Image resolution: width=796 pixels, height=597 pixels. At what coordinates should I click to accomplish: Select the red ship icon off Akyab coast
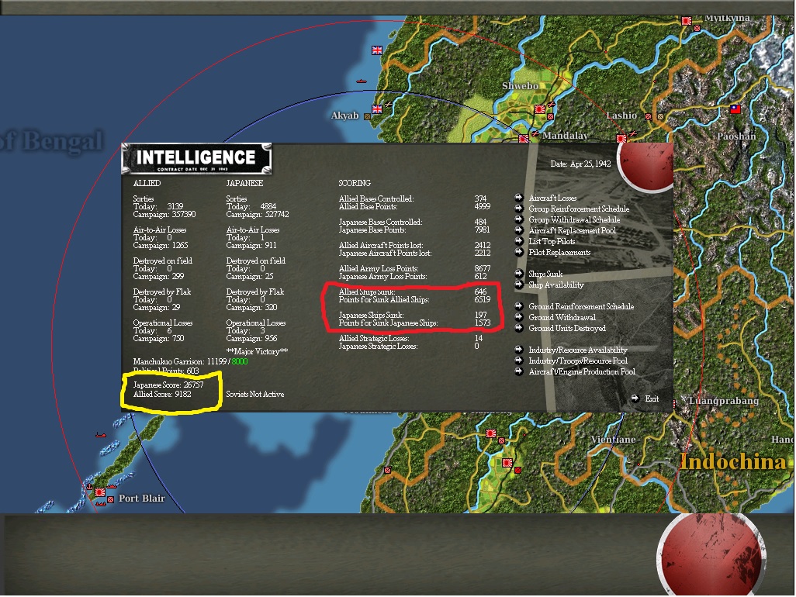coord(362,81)
